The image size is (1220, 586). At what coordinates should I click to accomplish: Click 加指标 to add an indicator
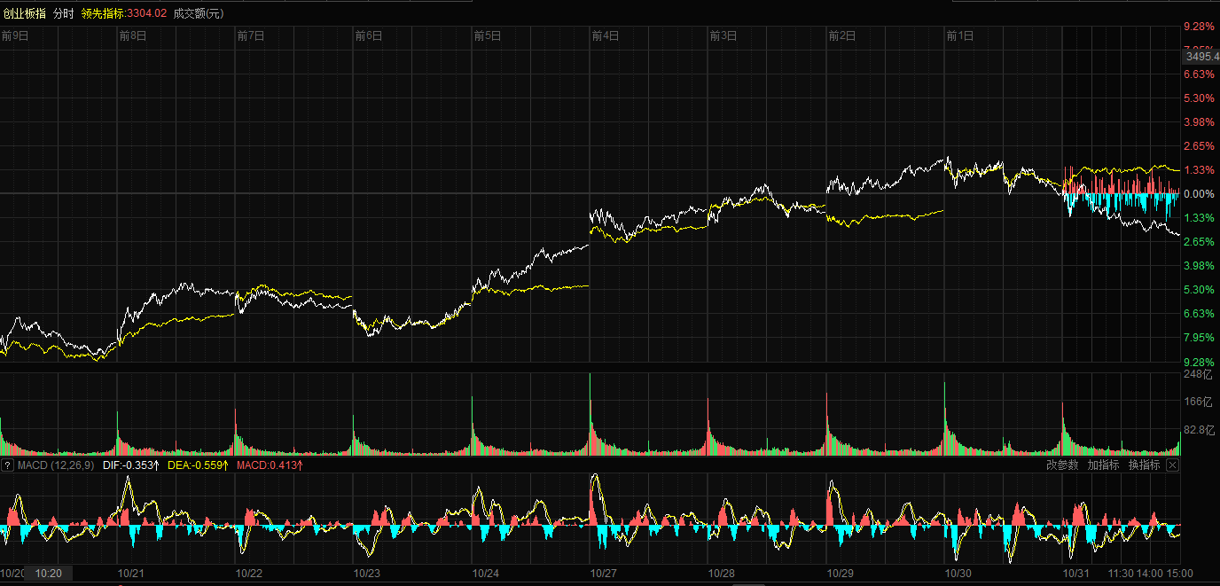1103,465
